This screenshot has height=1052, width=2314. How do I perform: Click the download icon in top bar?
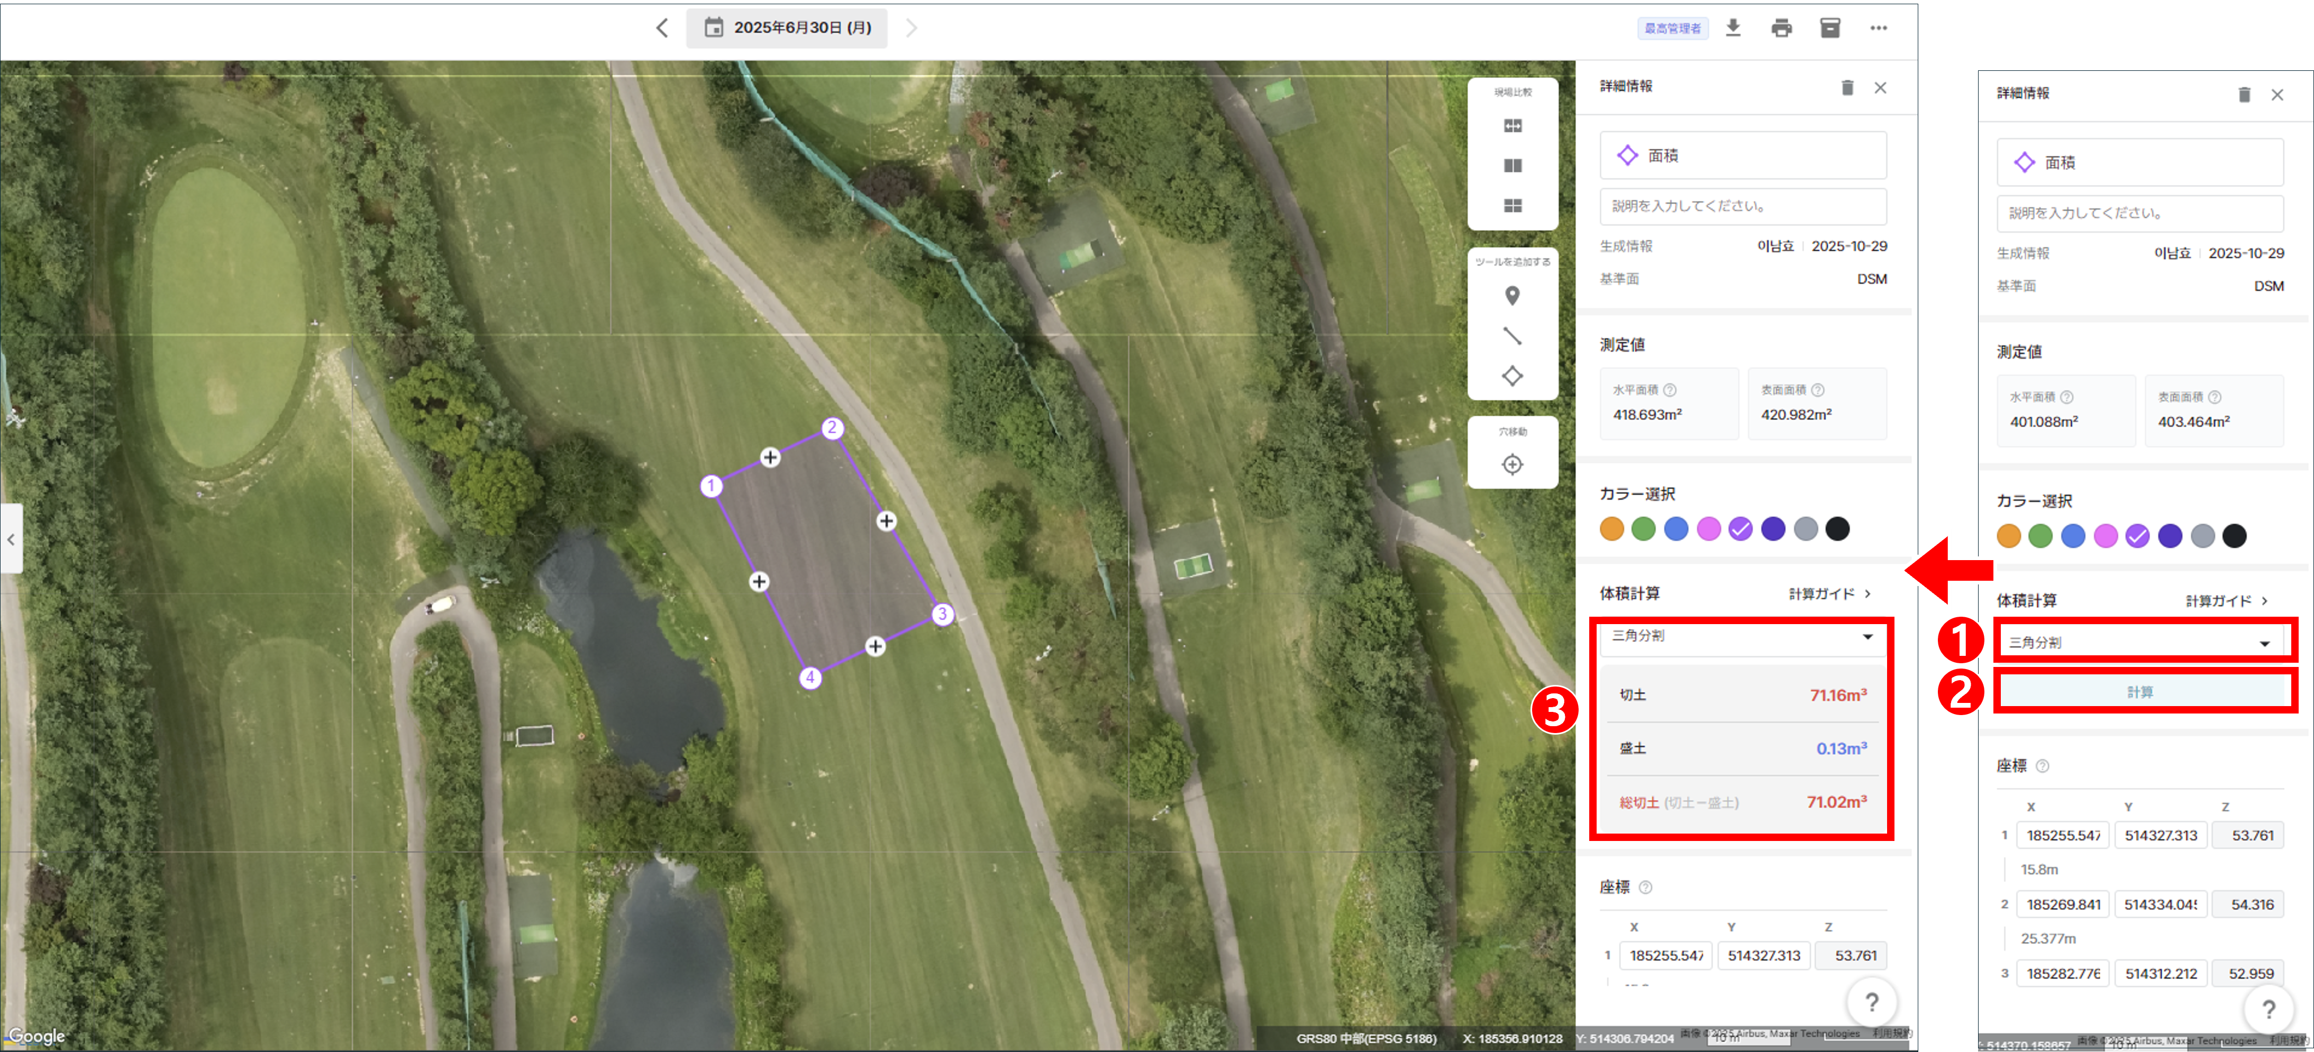coord(1733,28)
